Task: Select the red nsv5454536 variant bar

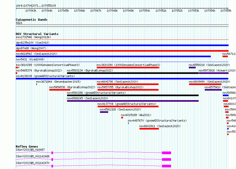Action: [60, 90]
